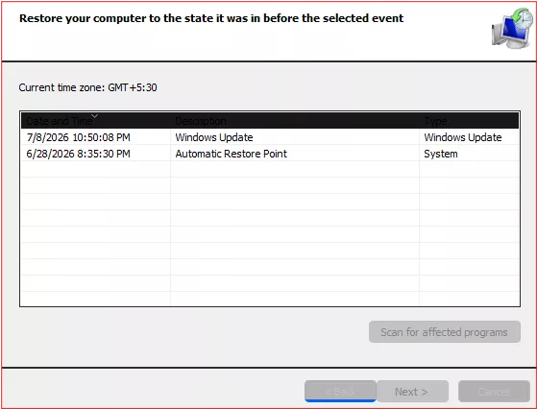Sort by the Date and Time column header

tap(95, 121)
